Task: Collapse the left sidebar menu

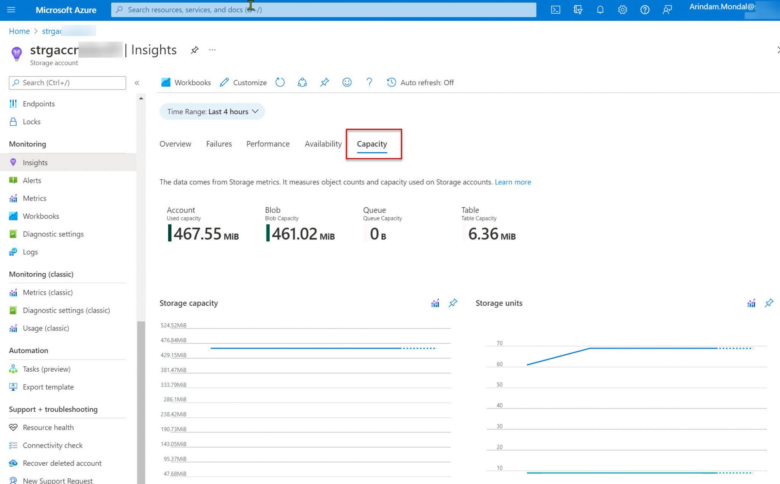Action: (137, 83)
